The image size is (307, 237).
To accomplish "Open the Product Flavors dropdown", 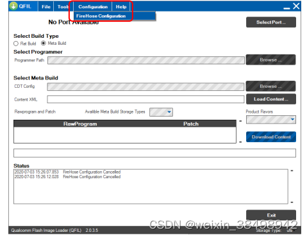I will point(271,120).
